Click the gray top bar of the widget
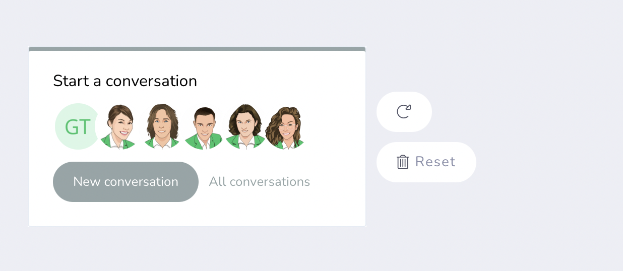 tap(197, 49)
